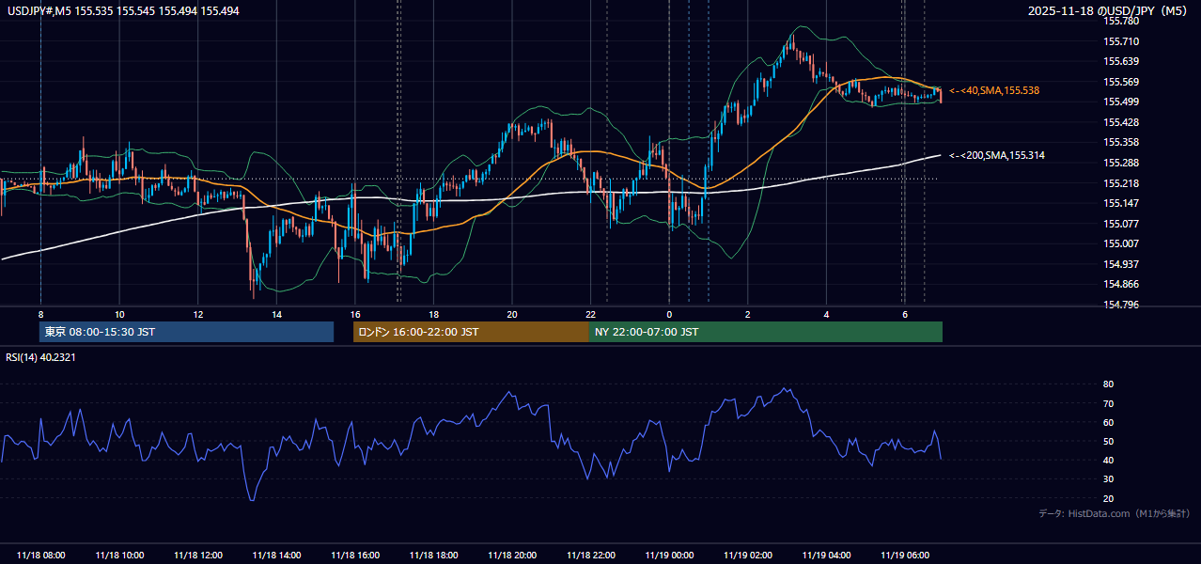Viewport: 1201px width, 564px height.
Task: Click hour label 2 under the price chart
Action: click(747, 314)
